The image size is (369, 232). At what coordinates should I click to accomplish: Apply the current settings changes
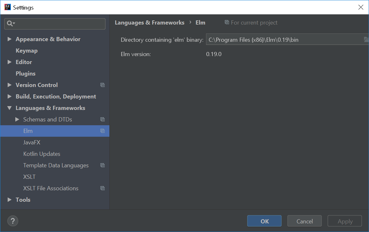(x=344, y=221)
